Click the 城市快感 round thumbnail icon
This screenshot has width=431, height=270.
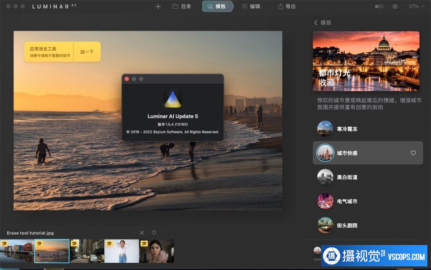point(325,153)
